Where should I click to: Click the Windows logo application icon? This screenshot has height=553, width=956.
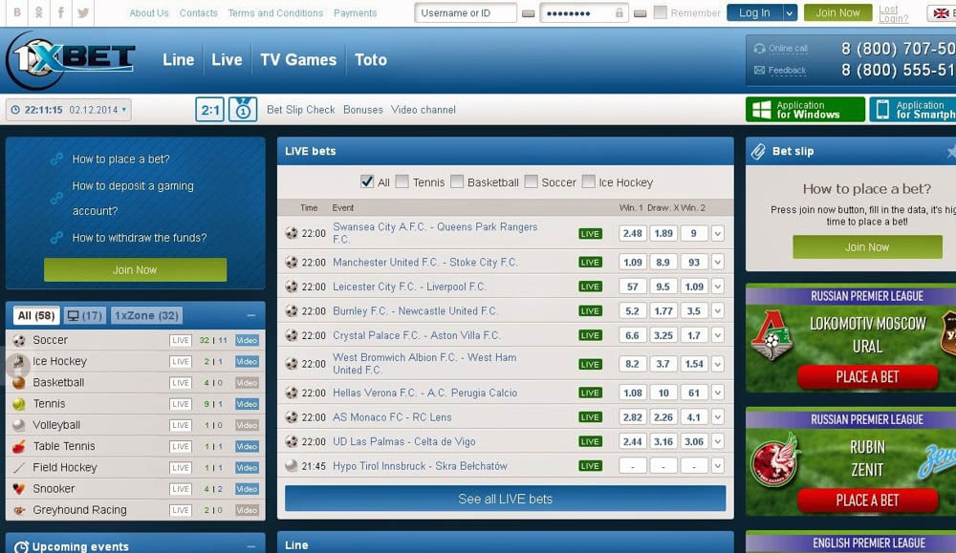click(x=762, y=110)
